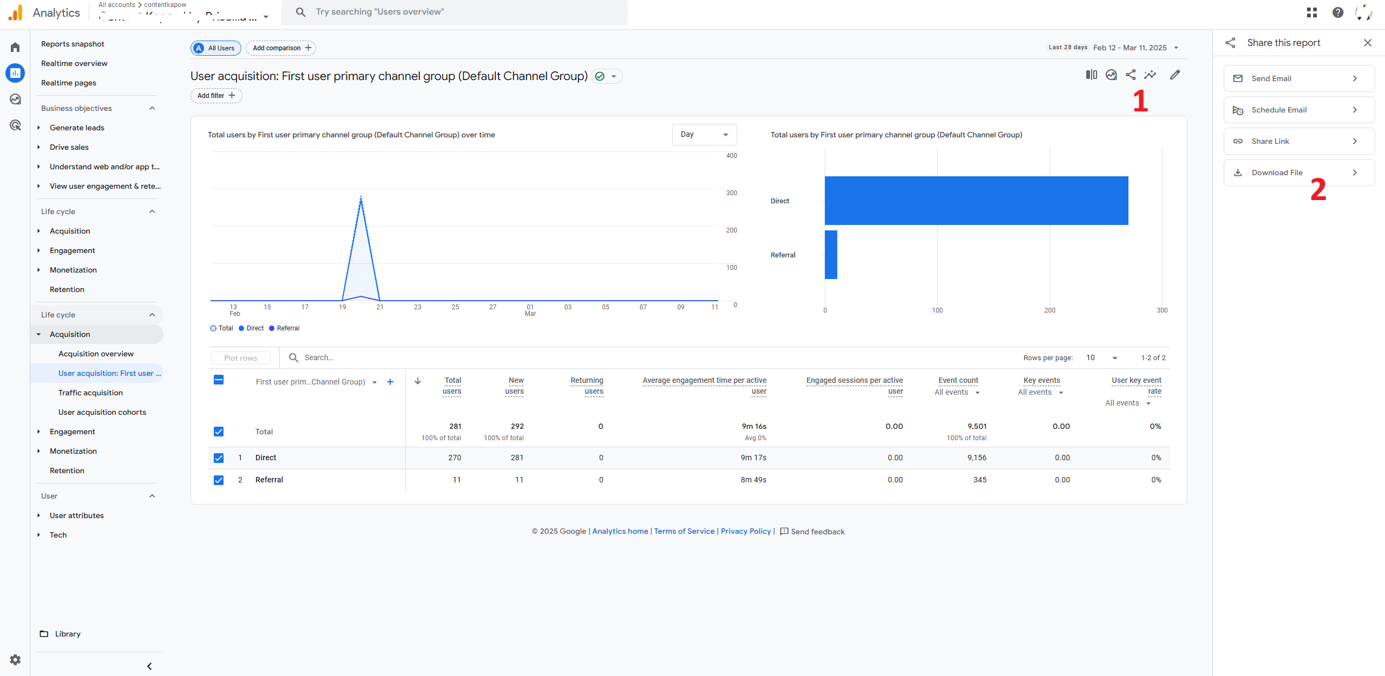This screenshot has height=676, width=1385.
Task: Collapse the Business objectives section
Action: tap(152, 108)
